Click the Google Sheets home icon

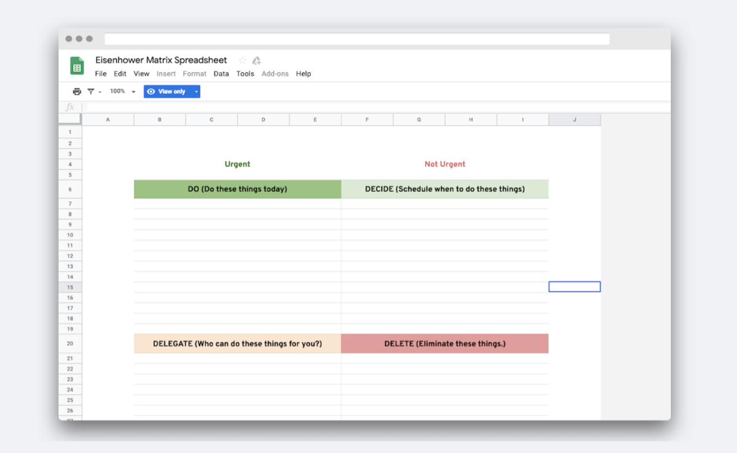[77, 66]
